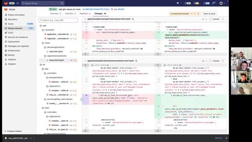Screen dimensions: 252x142
Task: Click Mark as done button
Action: point(209,14)
